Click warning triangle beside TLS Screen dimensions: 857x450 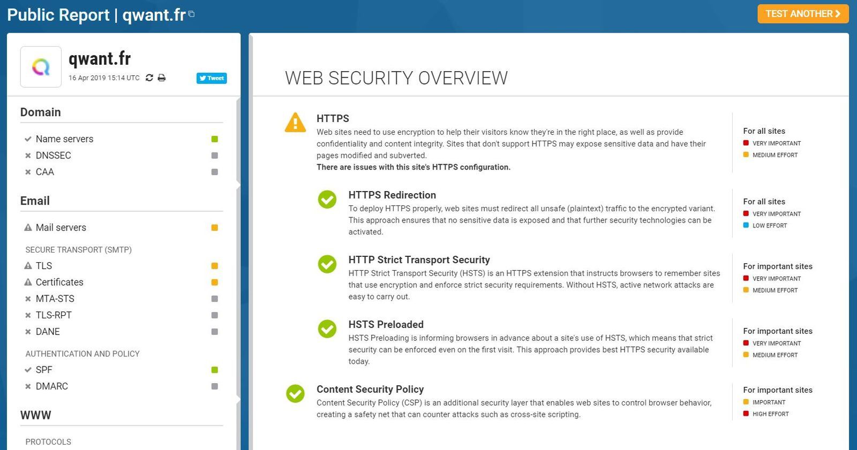point(28,266)
